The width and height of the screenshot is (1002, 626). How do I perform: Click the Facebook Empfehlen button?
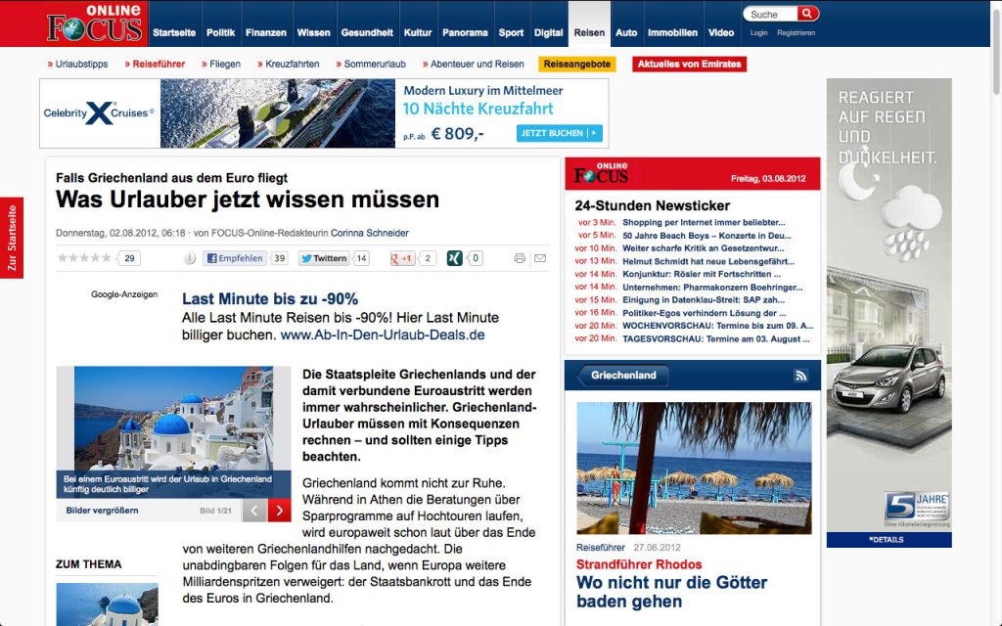coord(235,258)
